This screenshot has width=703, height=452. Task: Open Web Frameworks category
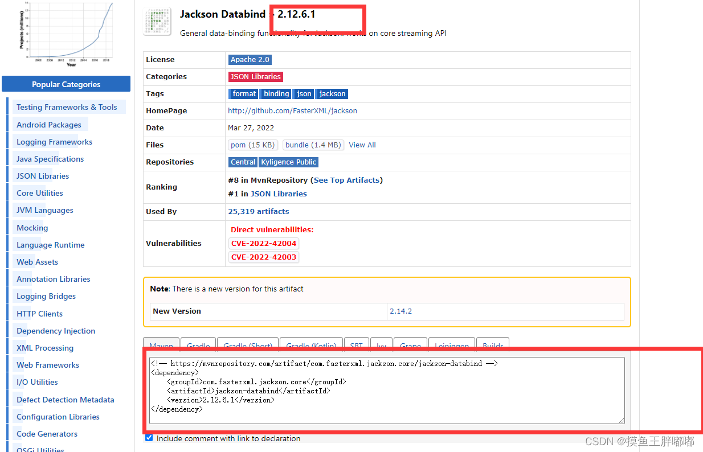(48, 365)
